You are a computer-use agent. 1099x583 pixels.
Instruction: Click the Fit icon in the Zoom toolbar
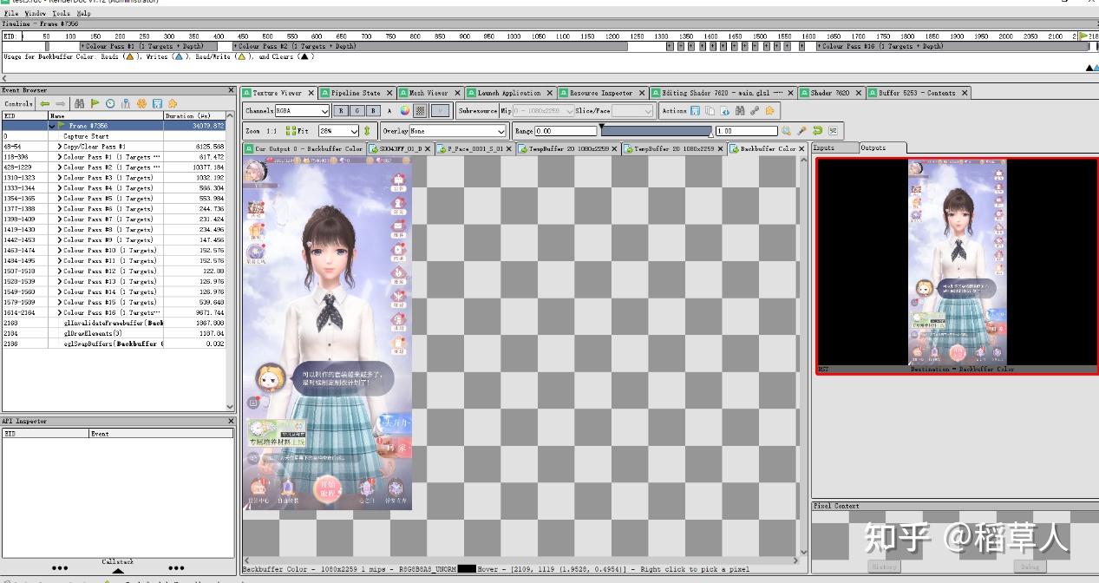point(291,131)
